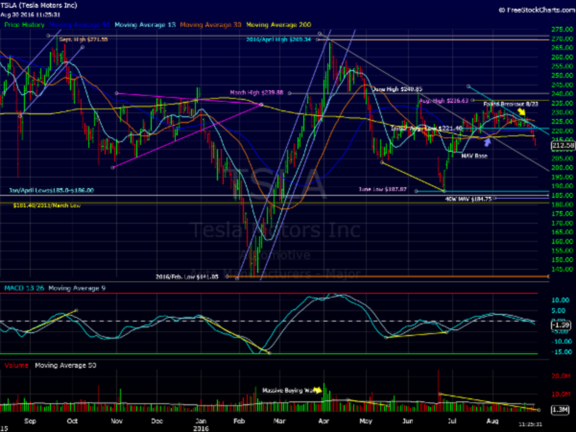Click Moving Average 50 in Volume panel
The image size is (576, 432).
66,365
